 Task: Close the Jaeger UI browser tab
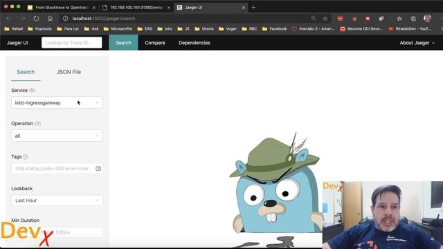[244, 8]
